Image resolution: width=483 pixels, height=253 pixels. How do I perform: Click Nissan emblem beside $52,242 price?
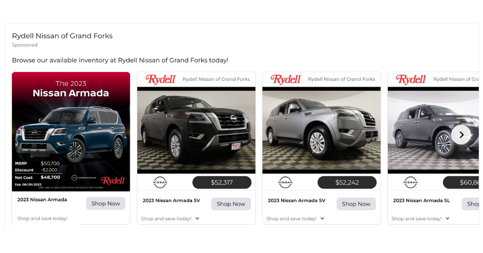285,182
